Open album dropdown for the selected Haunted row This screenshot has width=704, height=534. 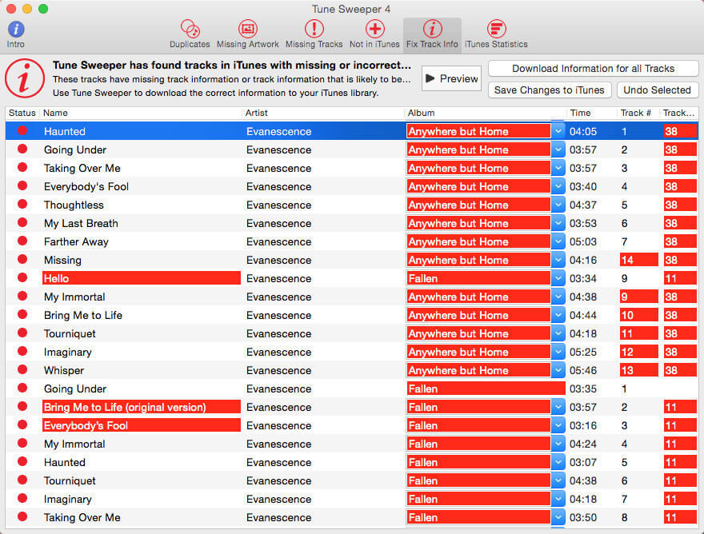point(558,131)
